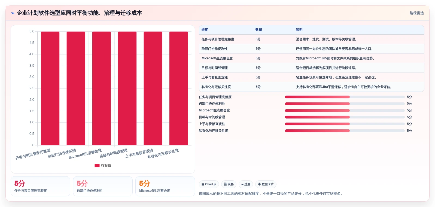This screenshot has height=207, width=435.
Task: Click the 5分 card for 跨部门协作便利性
Action: [x=103, y=186]
